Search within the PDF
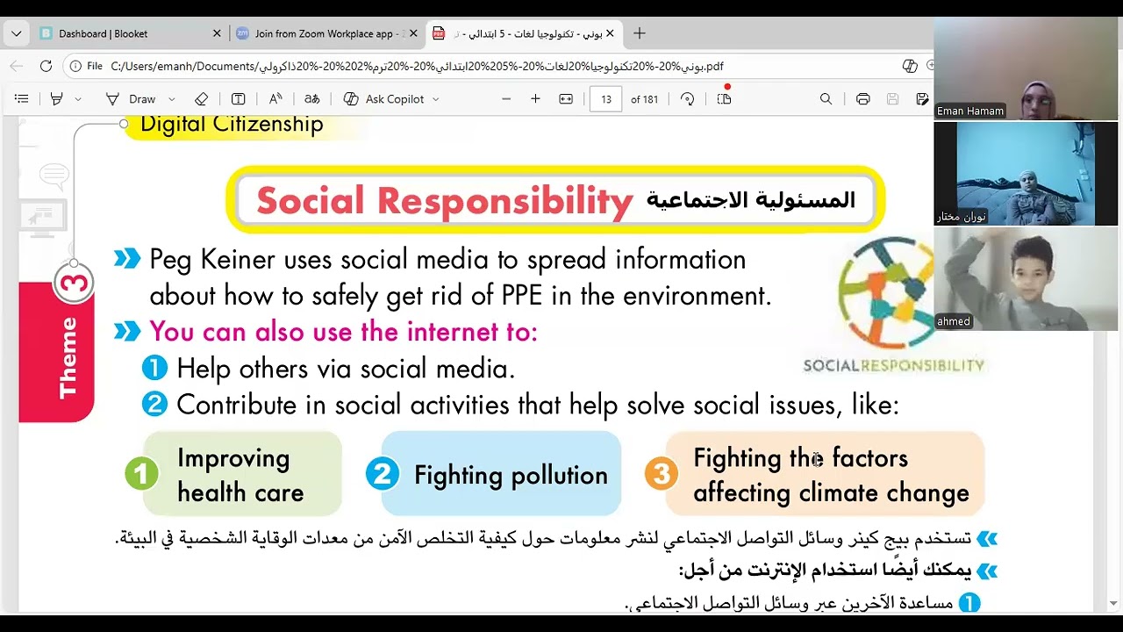Screen dimensions: 1123x632 click(826, 99)
